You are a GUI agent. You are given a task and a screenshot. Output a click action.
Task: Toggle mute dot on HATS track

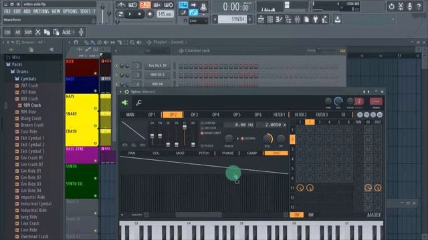(x=95, y=108)
